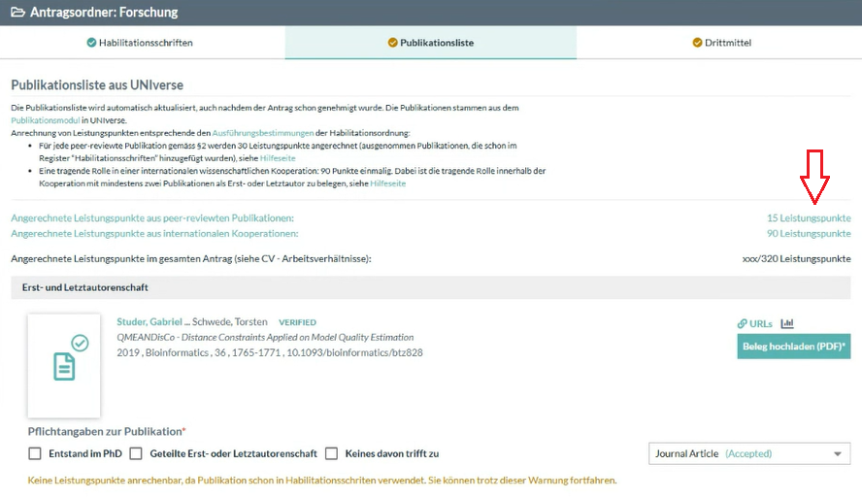Check the 'Entstand im PhD' checkbox
Screen dimensions: 862x499
(35, 453)
